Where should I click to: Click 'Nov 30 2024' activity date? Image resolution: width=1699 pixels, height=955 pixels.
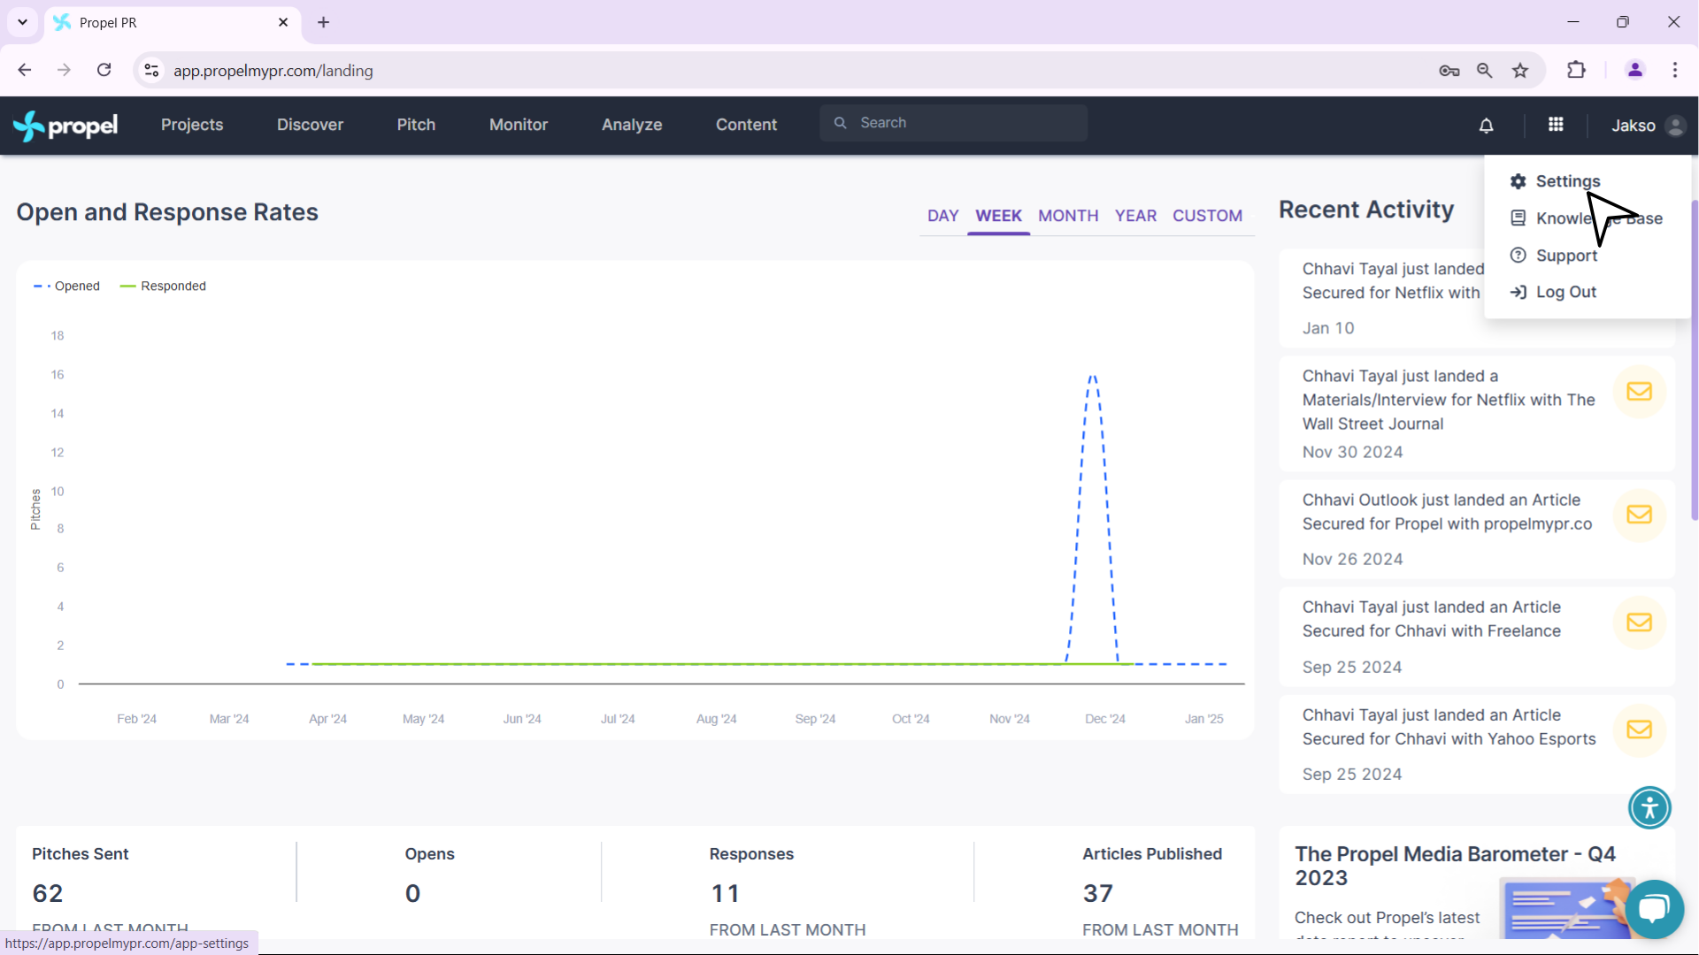pos(1352,452)
